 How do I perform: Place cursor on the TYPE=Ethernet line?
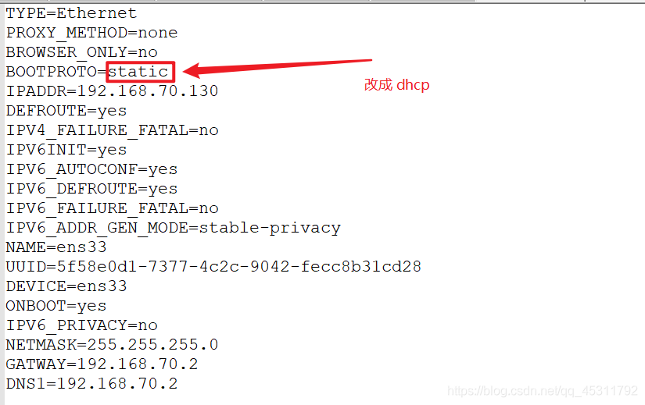[71, 13]
